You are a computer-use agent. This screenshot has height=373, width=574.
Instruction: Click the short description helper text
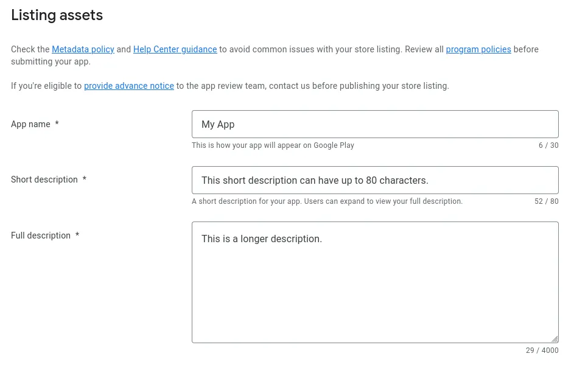pos(327,201)
